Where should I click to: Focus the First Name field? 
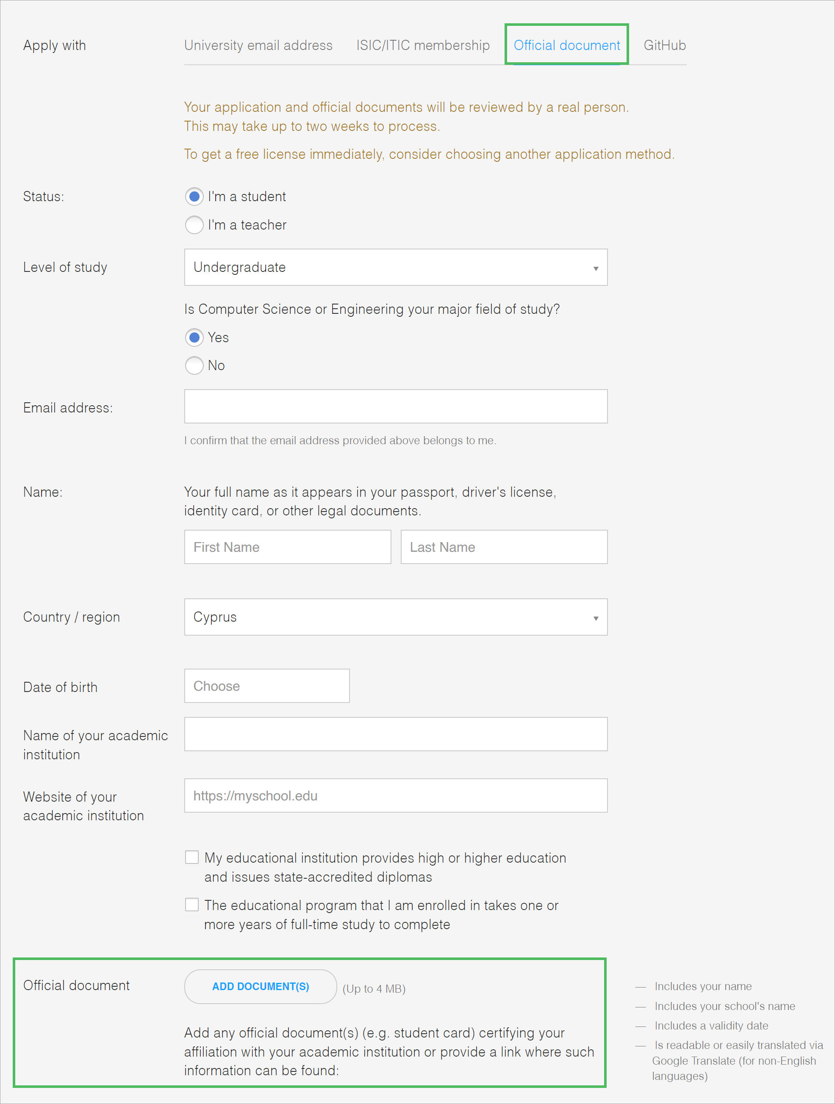[x=287, y=548]
